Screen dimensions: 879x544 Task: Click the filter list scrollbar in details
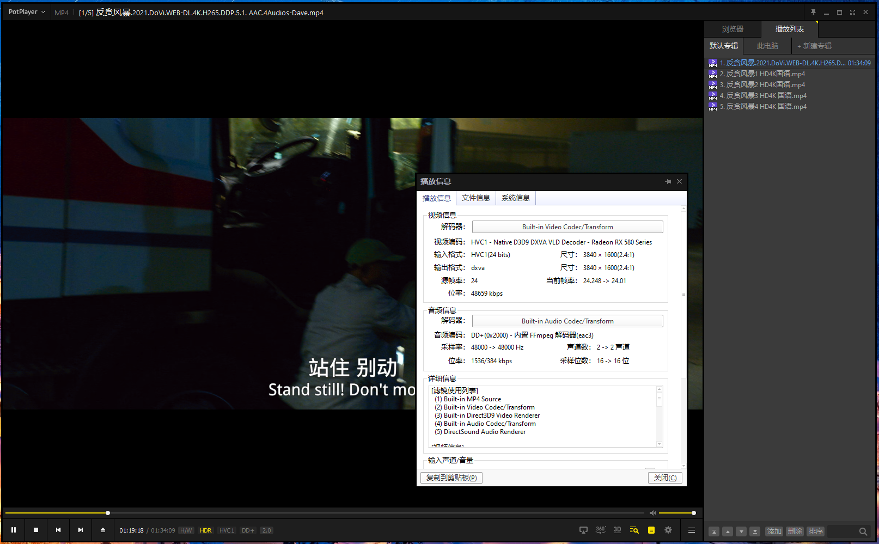[x=659, y=417]
